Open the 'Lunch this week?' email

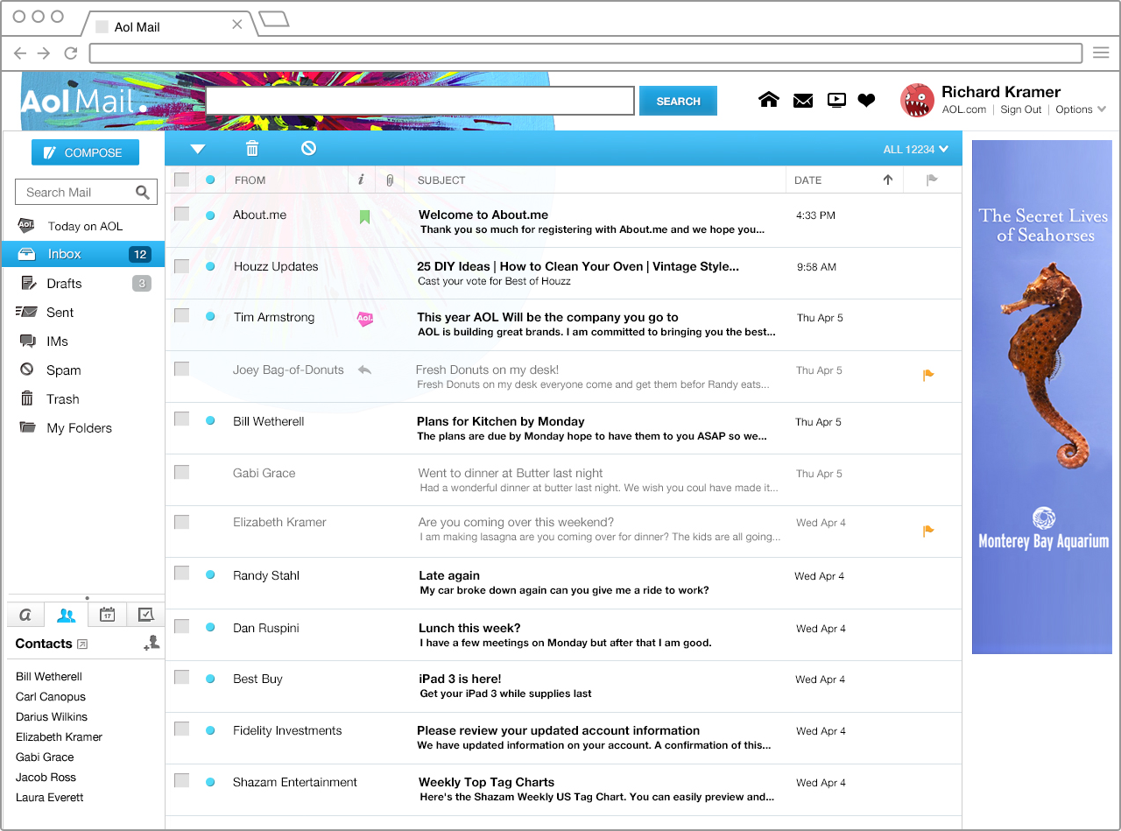(x=565, y=635)
